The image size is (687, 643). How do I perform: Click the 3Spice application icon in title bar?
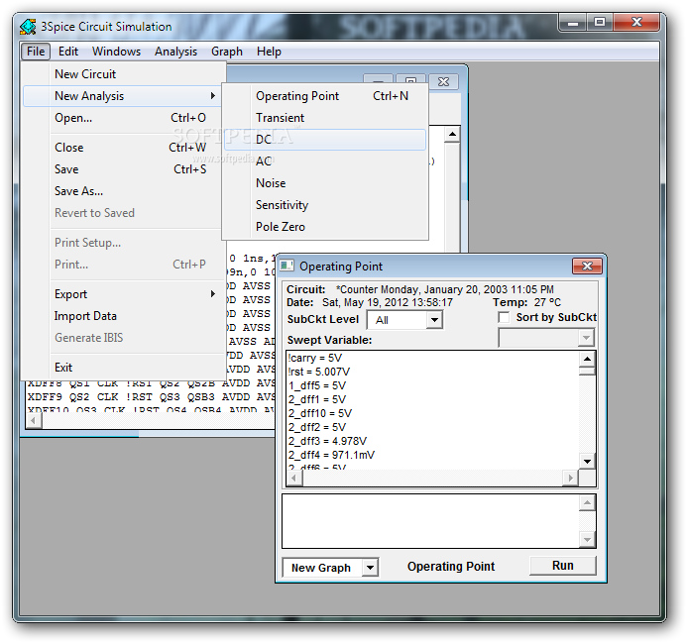pyautogui.click(x=28, y=27)
